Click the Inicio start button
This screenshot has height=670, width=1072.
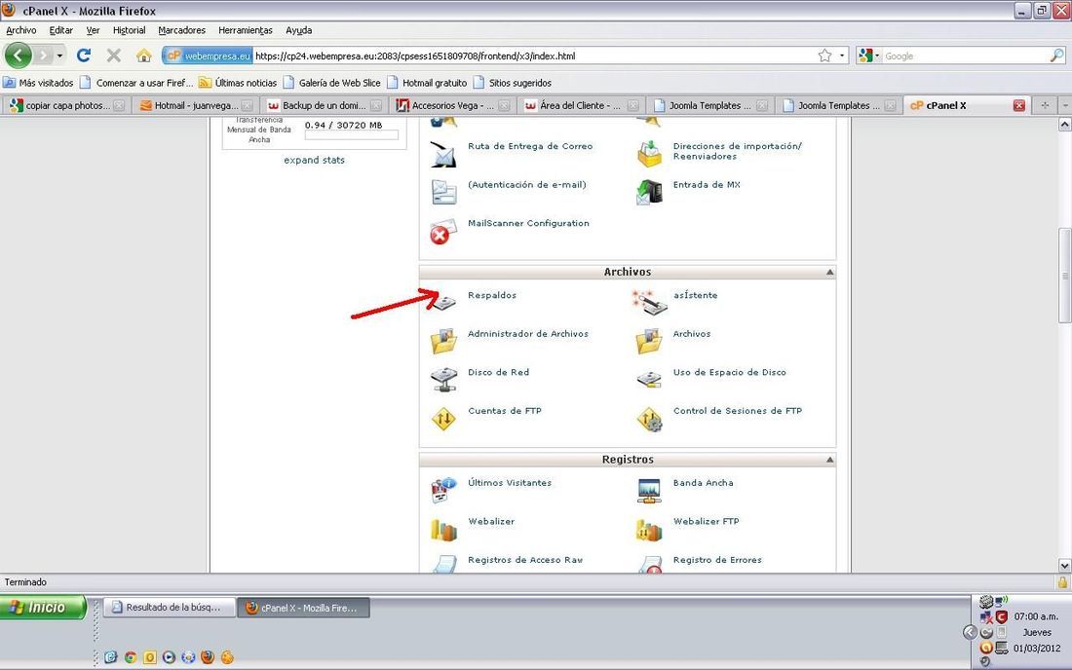click(x=43, y=607)
